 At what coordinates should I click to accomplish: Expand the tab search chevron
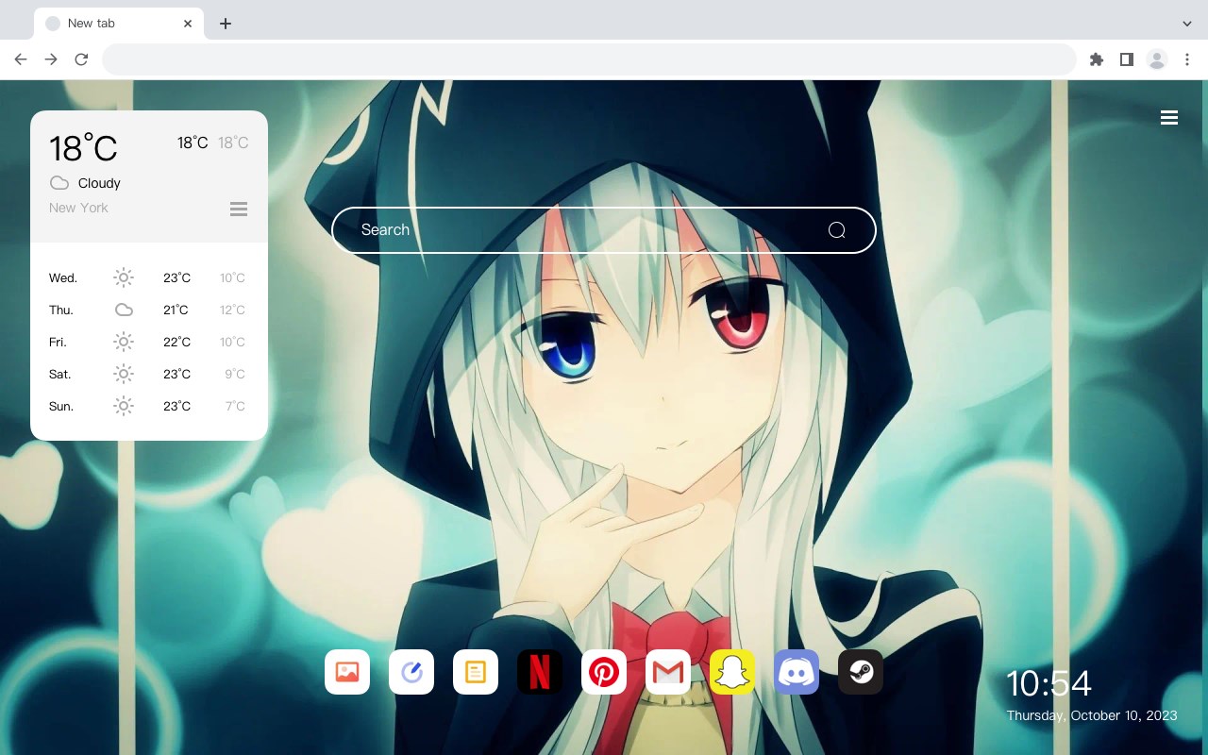[1187, 24]
